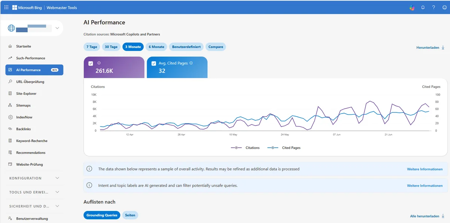Select the 6 Monate range
Screen dimensions: 450x223
tap(156, 47)
